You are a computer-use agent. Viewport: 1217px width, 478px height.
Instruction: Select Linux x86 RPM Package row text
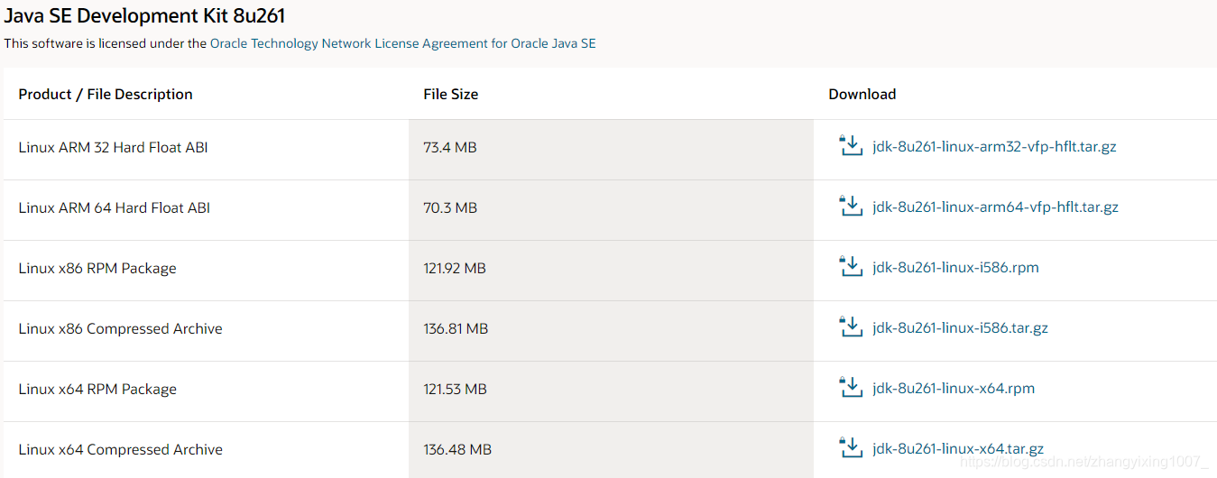point(97,268)
